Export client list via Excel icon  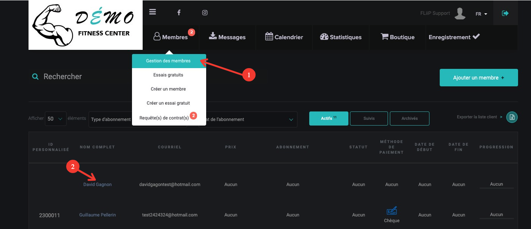512,117
